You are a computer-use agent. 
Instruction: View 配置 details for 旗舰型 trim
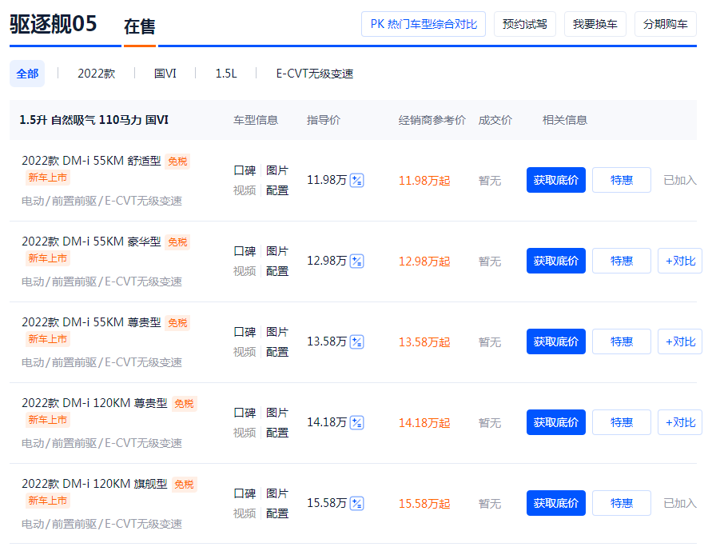(277, 513)
